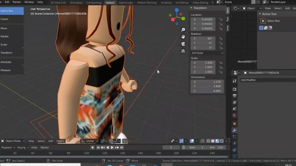Click the Select Box icon under Active Tool
The image size is (296, 166).
(263, 21)
